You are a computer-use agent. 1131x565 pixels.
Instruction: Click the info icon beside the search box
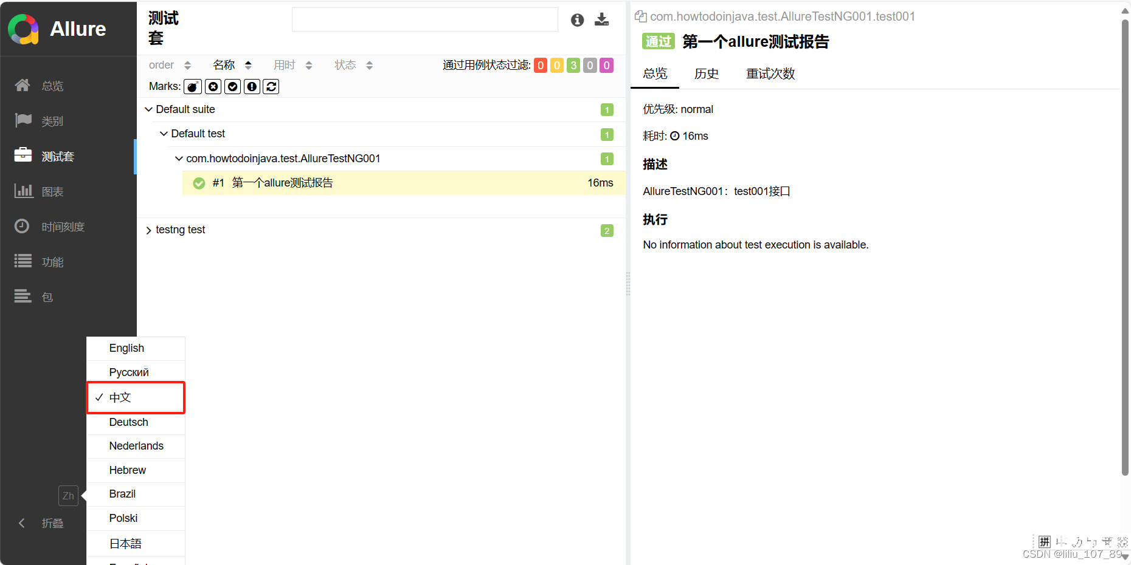578,20
